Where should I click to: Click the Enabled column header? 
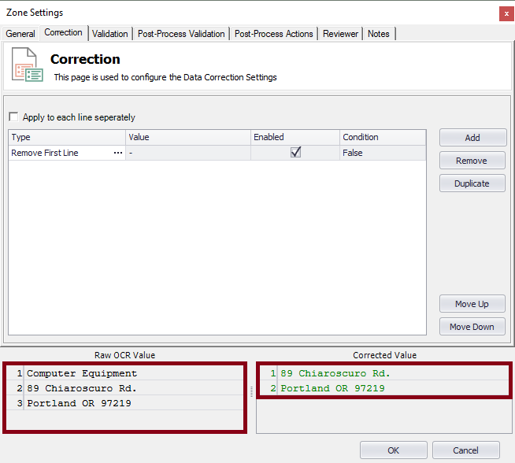pos(295,137)
